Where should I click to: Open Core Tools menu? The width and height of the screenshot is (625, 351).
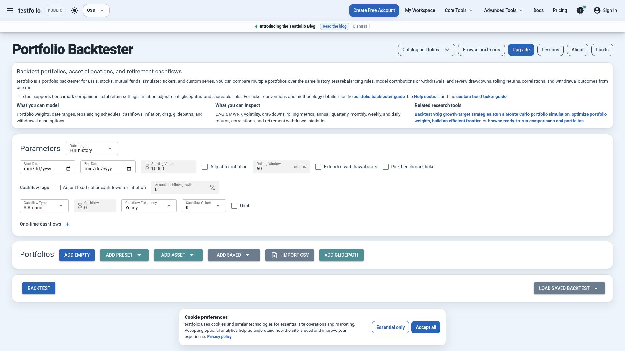[x=459, y=10]
